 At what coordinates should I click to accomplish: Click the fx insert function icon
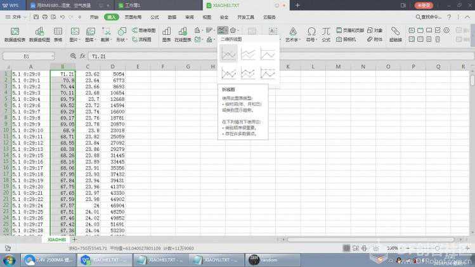coord(82,56)
